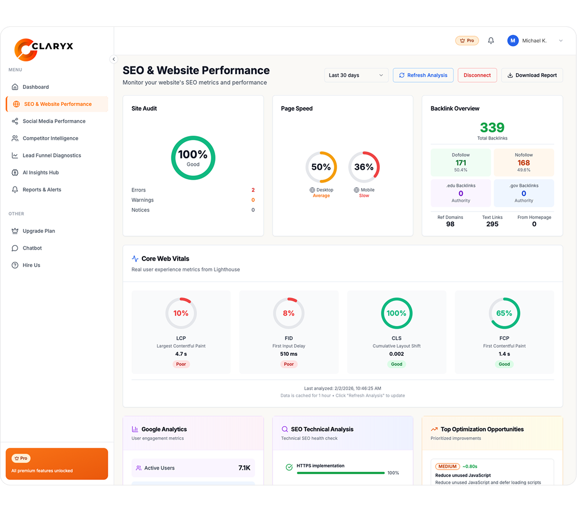Click the Pro badge in the header
Screen dimensions: 577x512
pos(467,40)
